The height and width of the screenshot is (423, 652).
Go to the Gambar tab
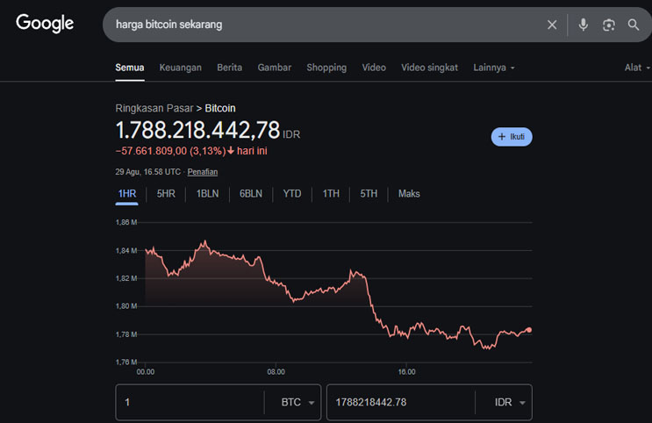tap(275, 68)
